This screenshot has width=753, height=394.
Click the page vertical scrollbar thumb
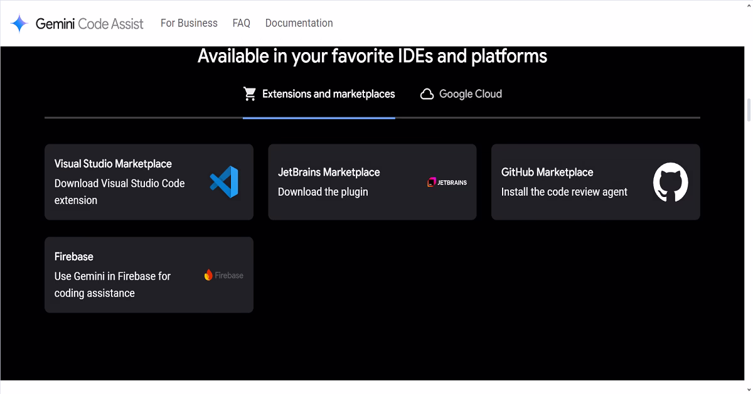[x=749, y=110]
